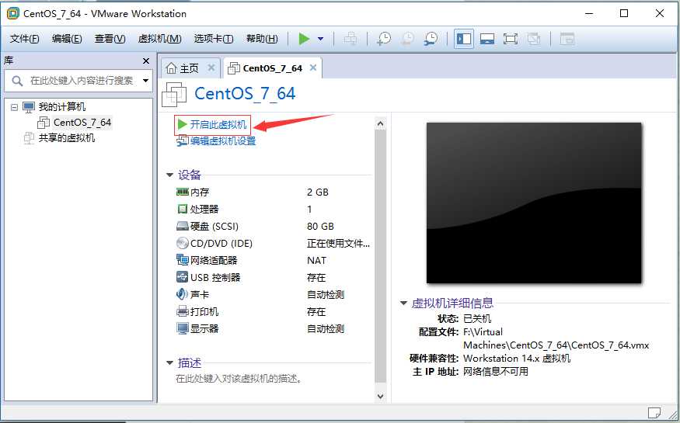Close the 库 library panel
The height and width of the screenshot is (423, 680).
tap(146, 61)
